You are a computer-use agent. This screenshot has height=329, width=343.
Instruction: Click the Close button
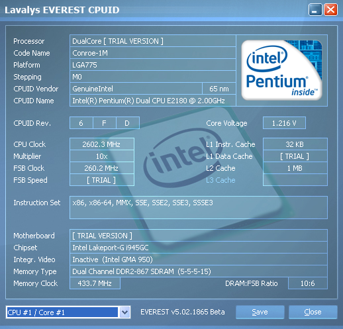pos(313,312)
